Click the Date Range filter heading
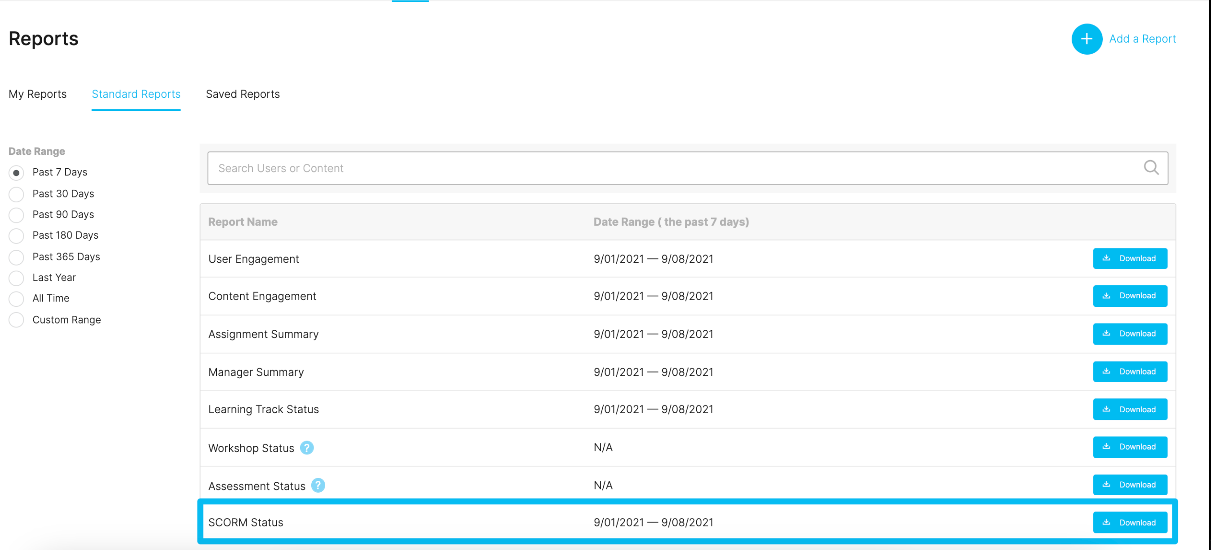 coord(37,151)
